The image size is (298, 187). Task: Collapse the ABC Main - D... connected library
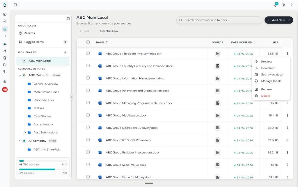pos(20,75)
